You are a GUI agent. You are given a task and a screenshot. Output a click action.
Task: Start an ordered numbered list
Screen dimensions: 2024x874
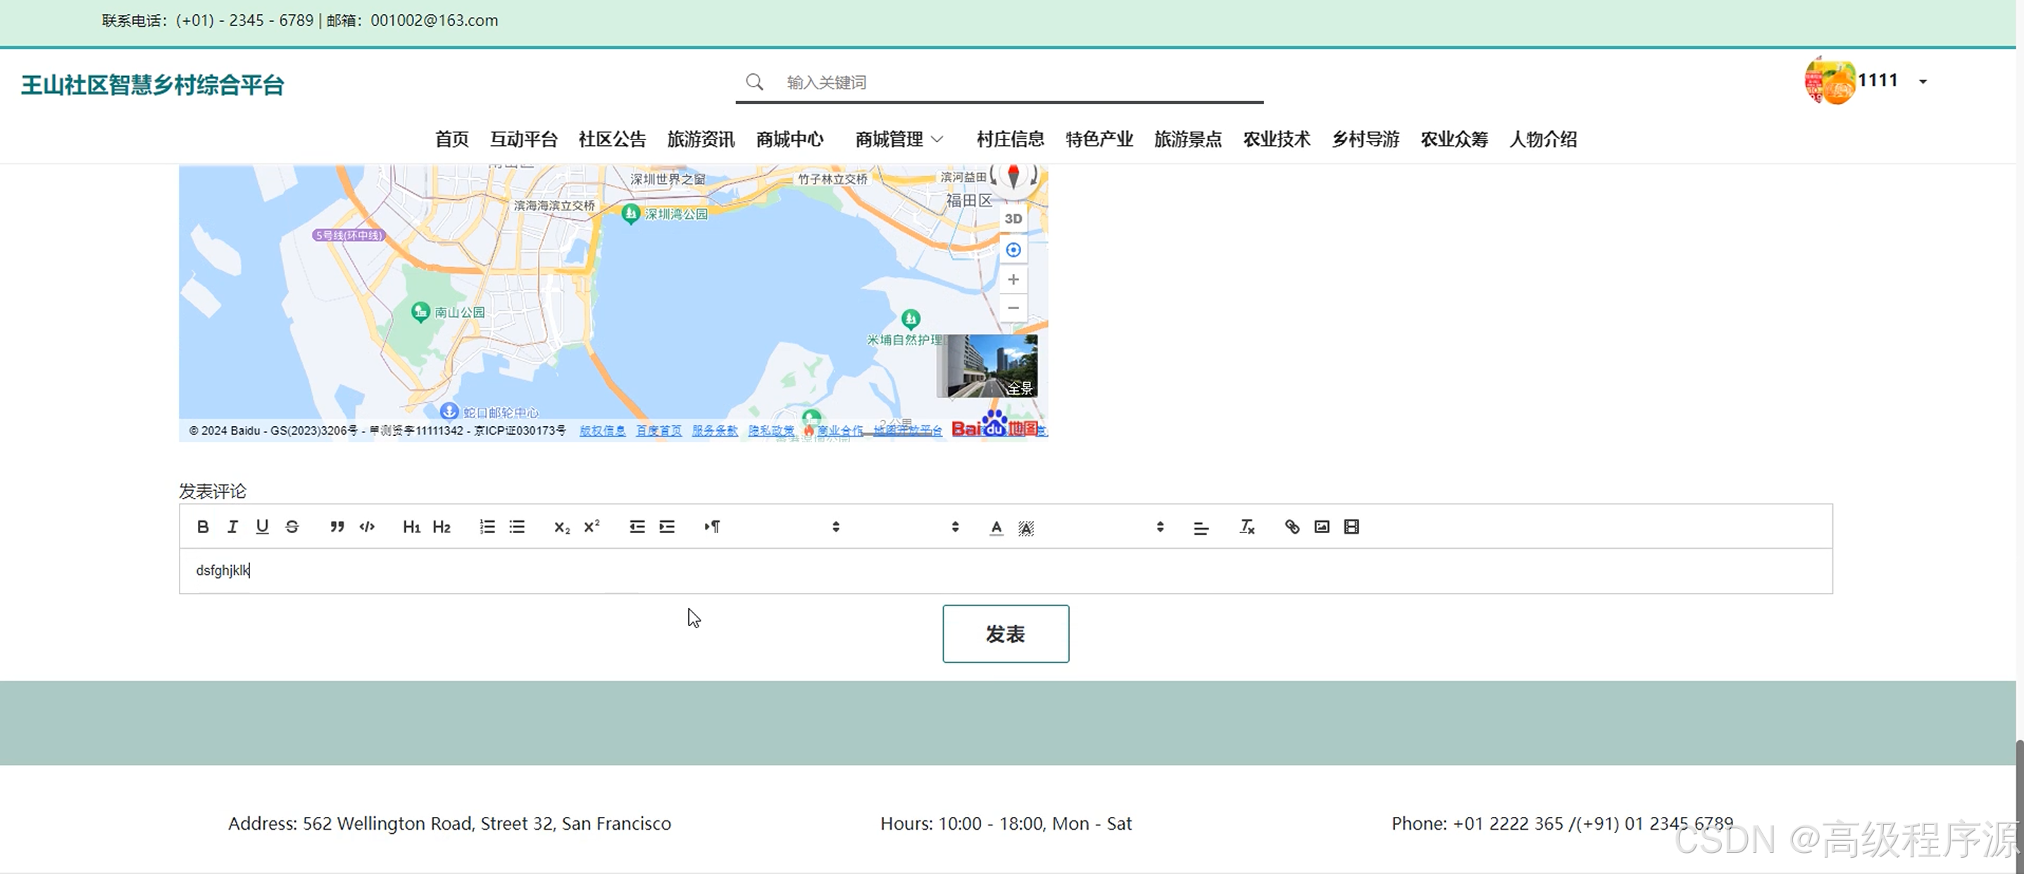coord(487,527)
